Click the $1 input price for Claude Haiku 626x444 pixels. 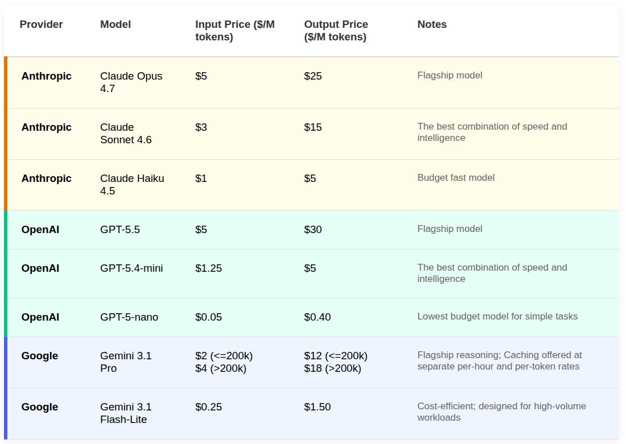click(201, 178)
